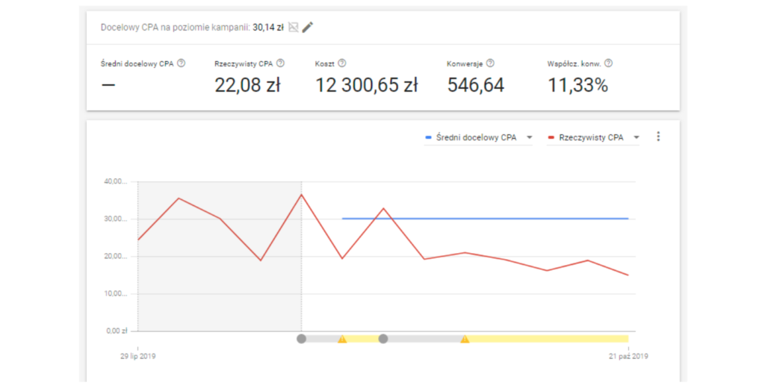765x385 pixels.
Task: Click the second warning triangle on timeline
Action: click(x=465, y=339)
